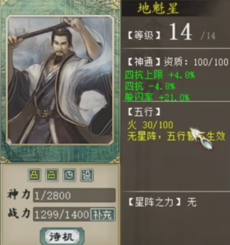
Task: Open the clock timer icon
Action: (x=69, y=175)
